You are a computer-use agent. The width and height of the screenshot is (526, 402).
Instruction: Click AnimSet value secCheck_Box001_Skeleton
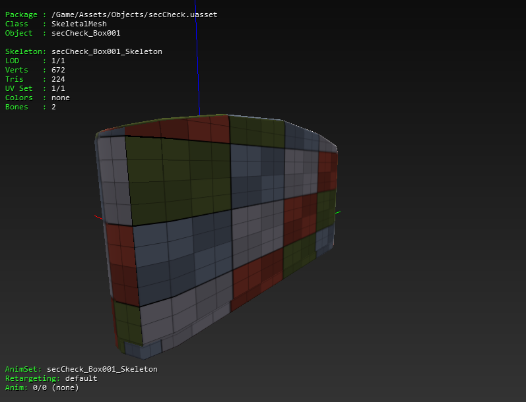102,369
